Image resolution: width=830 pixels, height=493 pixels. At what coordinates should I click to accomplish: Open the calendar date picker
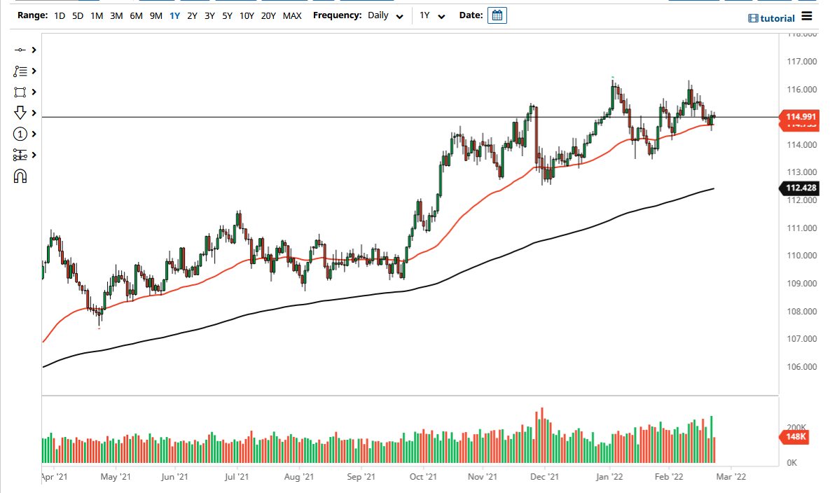click(x=497, y=15)
